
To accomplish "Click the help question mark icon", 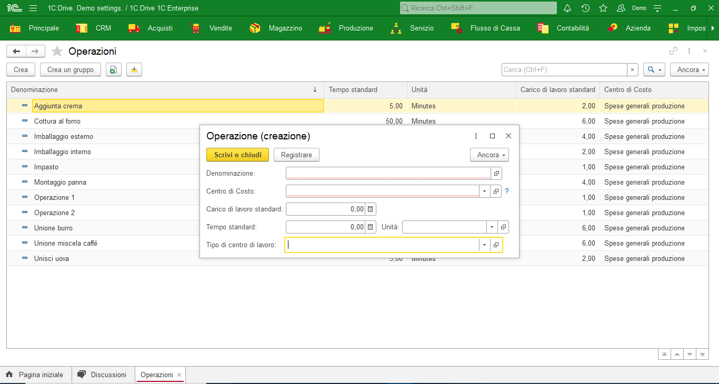I will pos(507,191).
